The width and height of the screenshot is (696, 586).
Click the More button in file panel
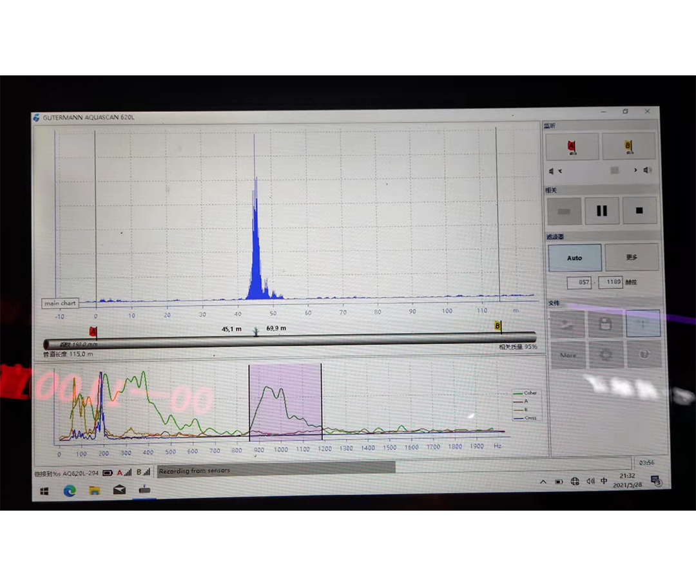coord(568,355)
